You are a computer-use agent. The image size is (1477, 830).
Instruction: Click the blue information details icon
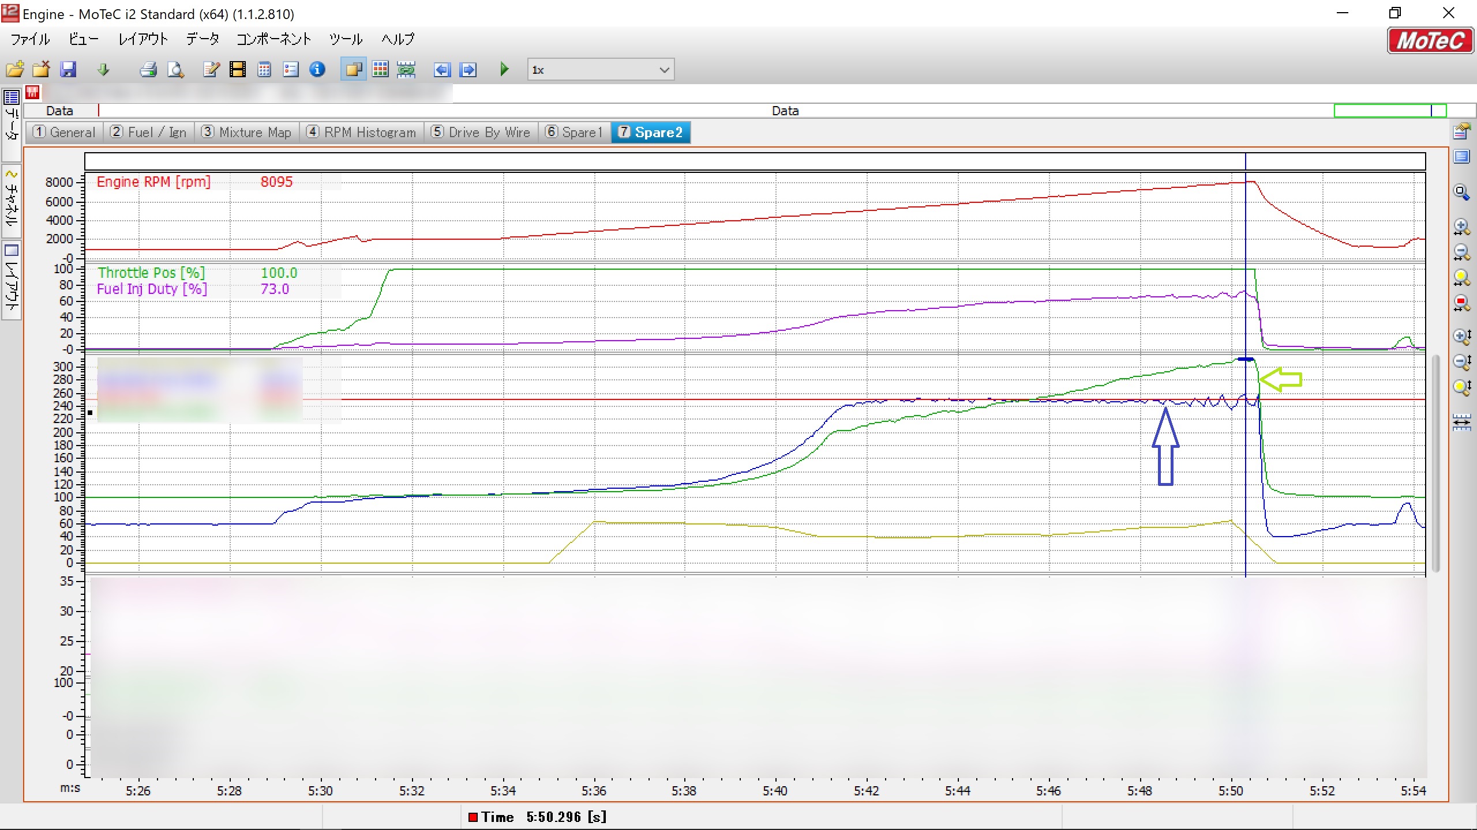[x=317, y=70]
